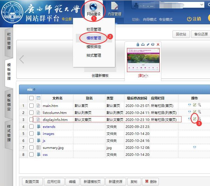210x186 pixels.
Task: Click the edit icon for displayinfo.htm
Action: pyautogui.click(x=195, y=119)
